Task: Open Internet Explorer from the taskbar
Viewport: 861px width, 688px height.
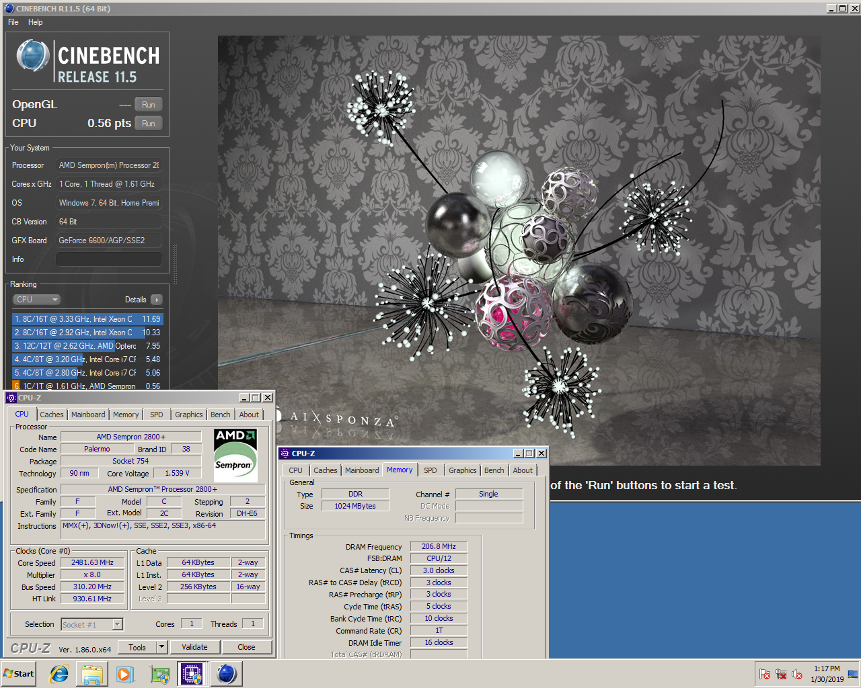Action: coord(59,674)
